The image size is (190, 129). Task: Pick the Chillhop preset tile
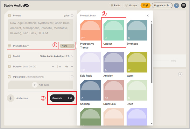point(90,90)
